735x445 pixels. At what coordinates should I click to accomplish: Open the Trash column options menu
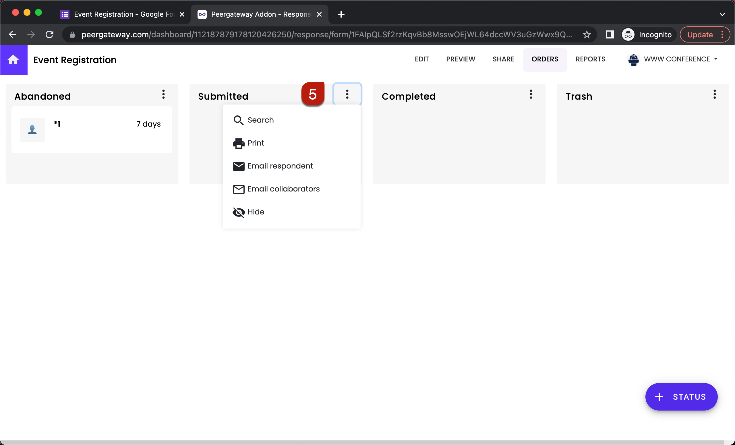[x=715, y=94]
